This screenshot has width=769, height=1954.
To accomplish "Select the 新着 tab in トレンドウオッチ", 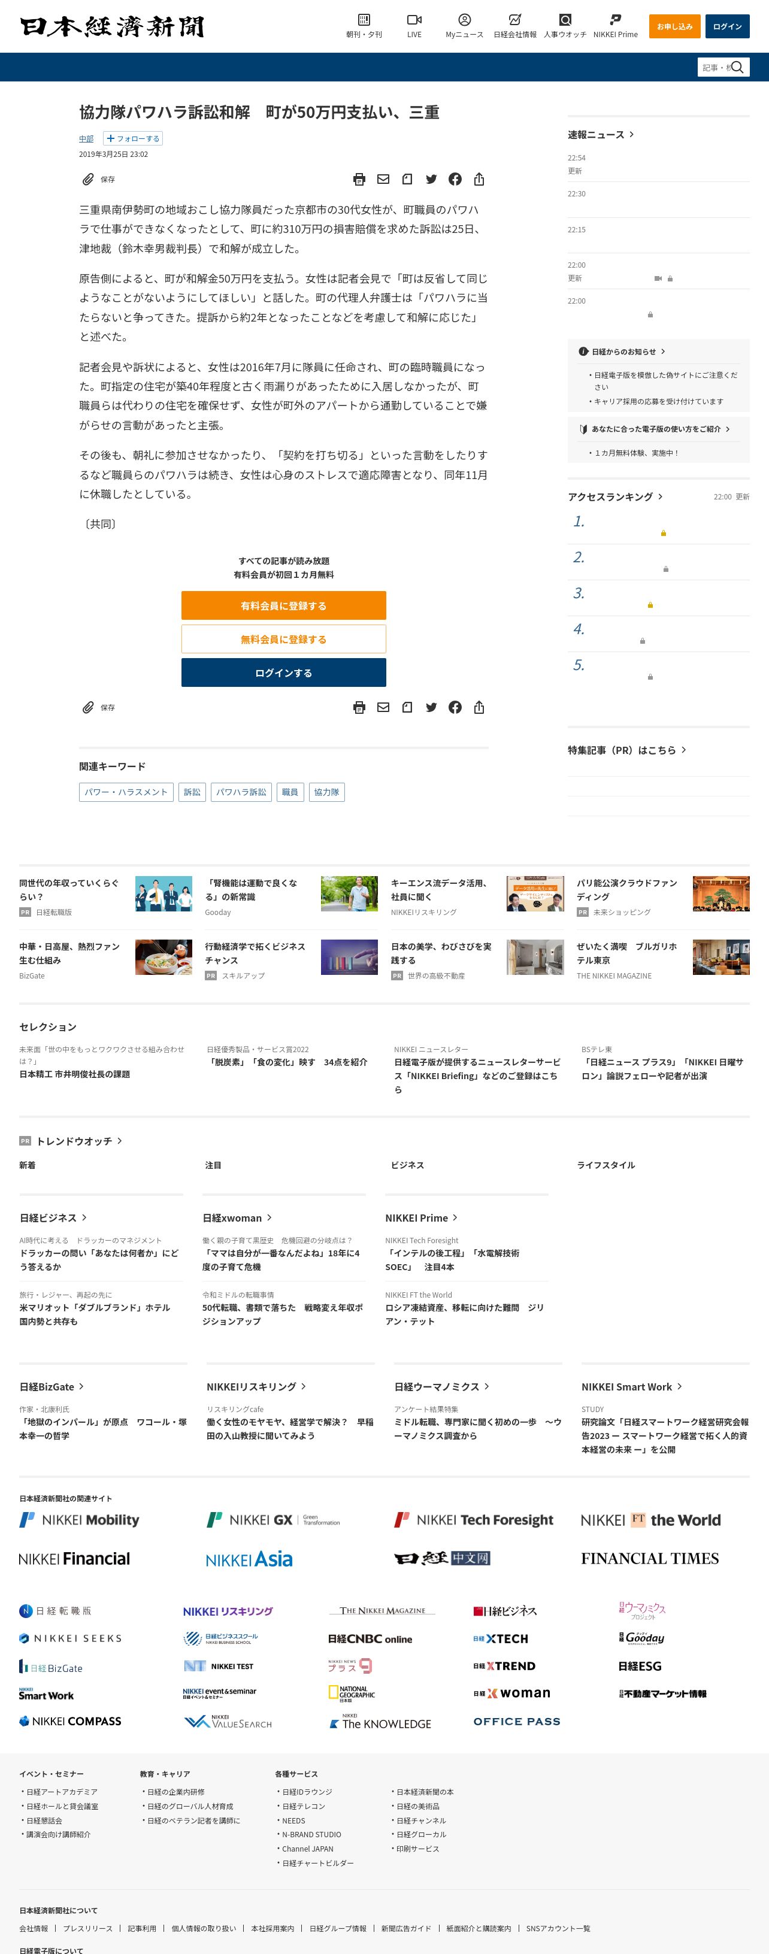I will click(28, 1165).
